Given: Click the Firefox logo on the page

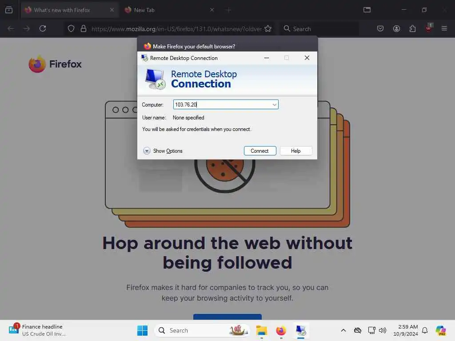Looking at the screenshot, I should [55, 64].
